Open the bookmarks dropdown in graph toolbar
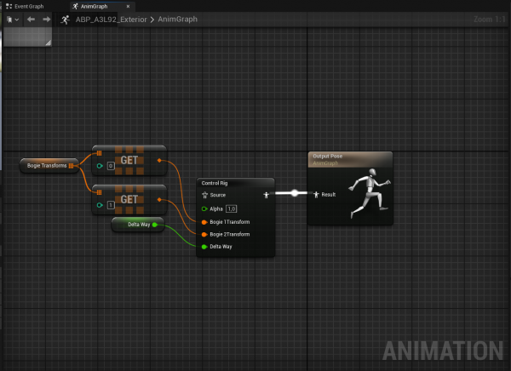511x371 pixels. click(10, 19)
